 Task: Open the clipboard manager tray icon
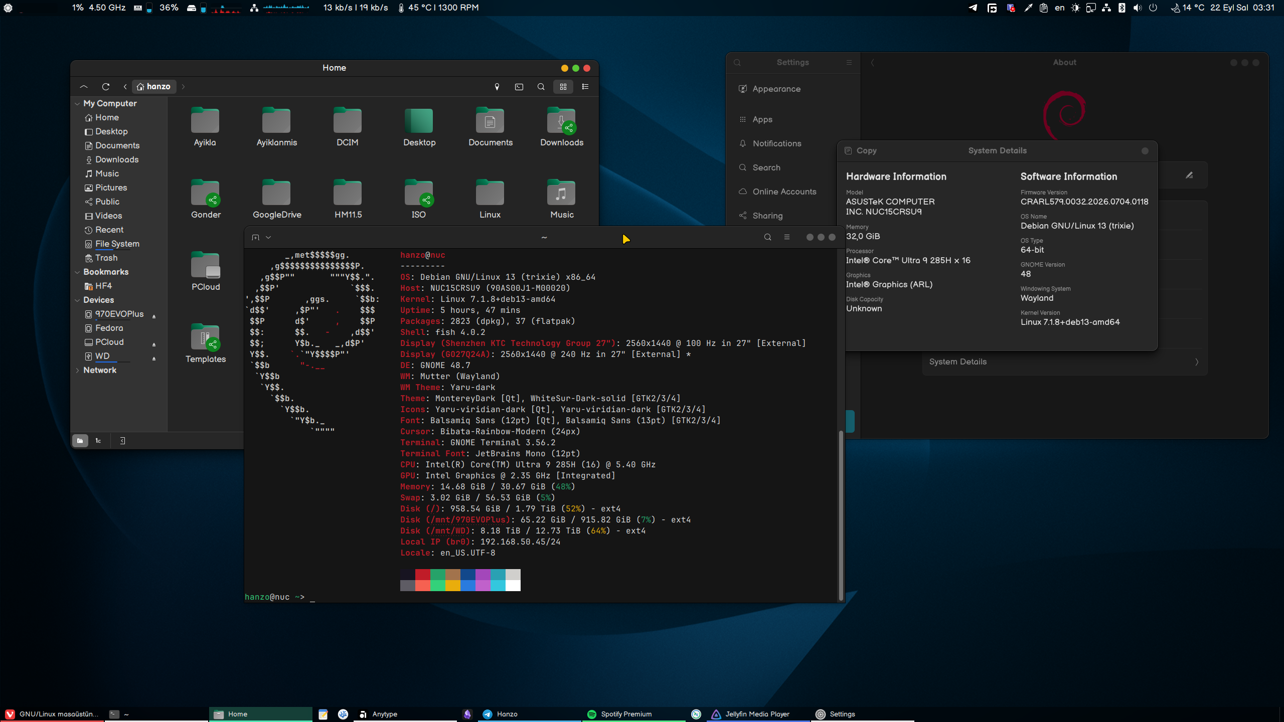[x=1044, y=8]
